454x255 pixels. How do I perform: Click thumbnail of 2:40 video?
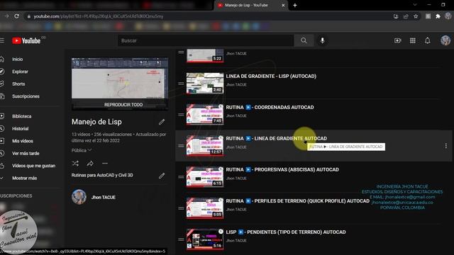click(x=205, y=83)
